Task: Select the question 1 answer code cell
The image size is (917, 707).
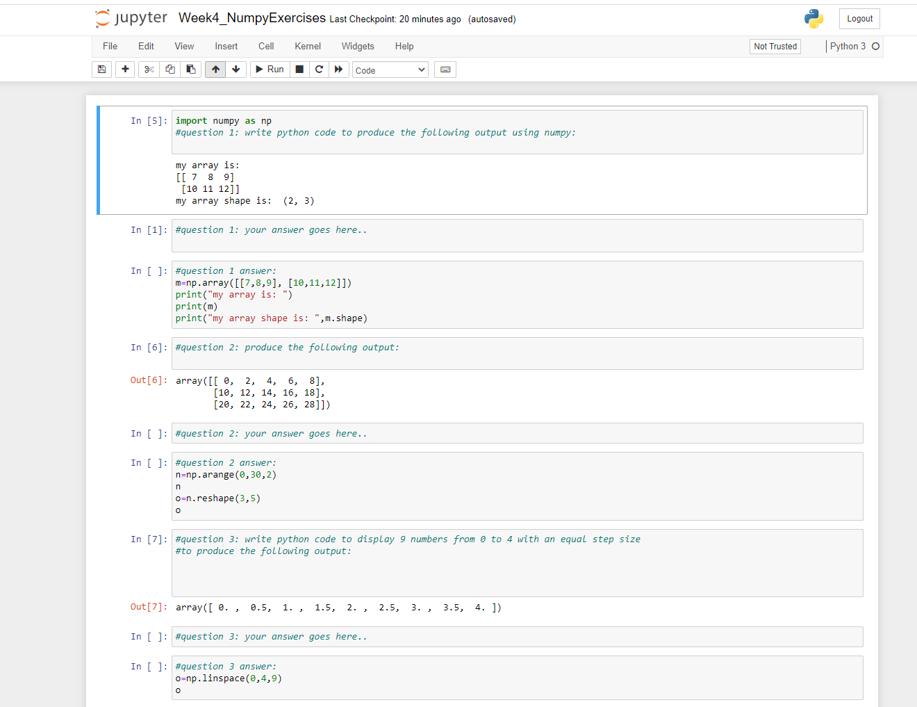Action: [518, 295]
